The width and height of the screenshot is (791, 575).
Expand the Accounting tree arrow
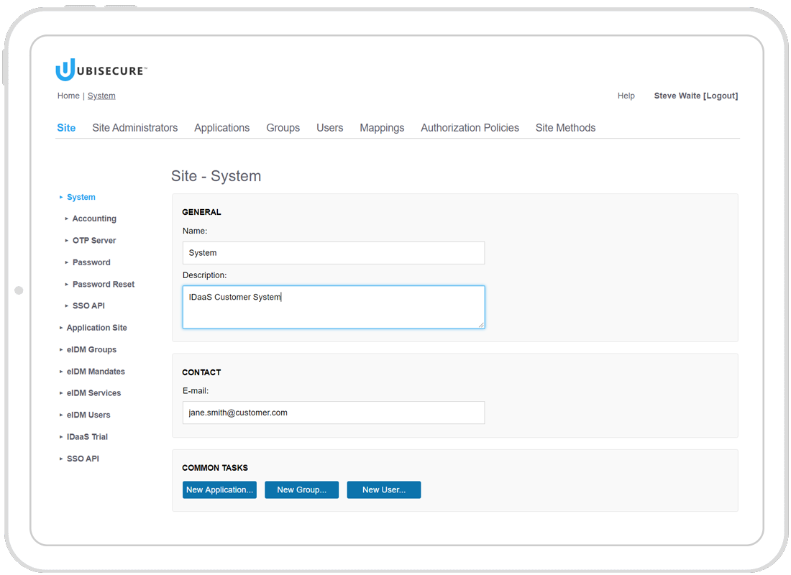pyautogui.click(x=67, y=219)
